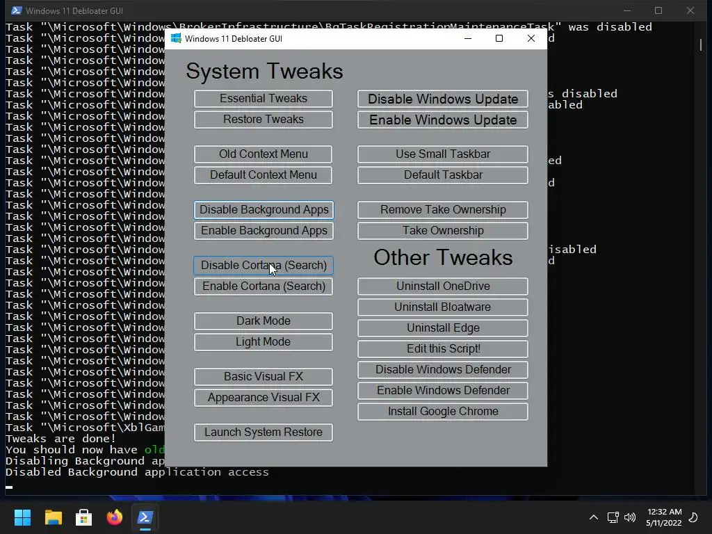This screenshot has height=534, width=712.
Task: Run Essential Tweaks
Action: tap(264, 99)
